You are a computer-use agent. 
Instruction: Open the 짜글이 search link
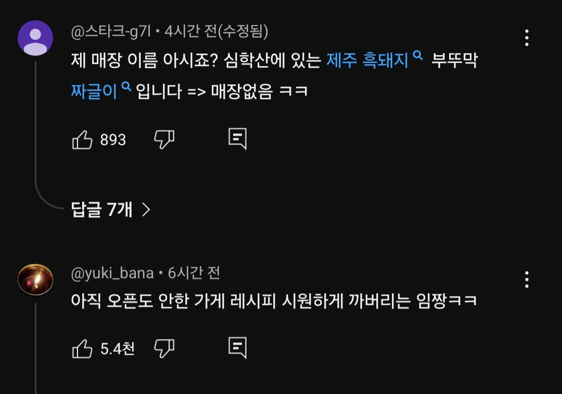pos(94,91)
